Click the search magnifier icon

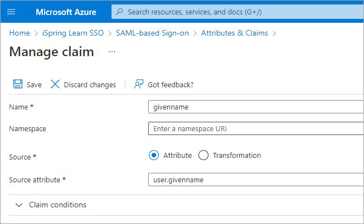pyautogui.click(x=119, y=12)
